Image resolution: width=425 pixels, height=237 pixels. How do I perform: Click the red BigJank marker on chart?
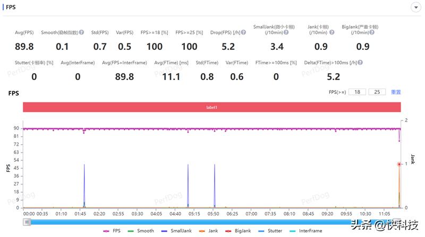click(x=399, y=164)
